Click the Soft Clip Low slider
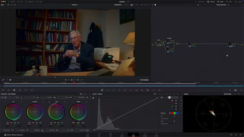Image resolution: width=244 pixels, height=137 pixels. (x=174, y=116)
